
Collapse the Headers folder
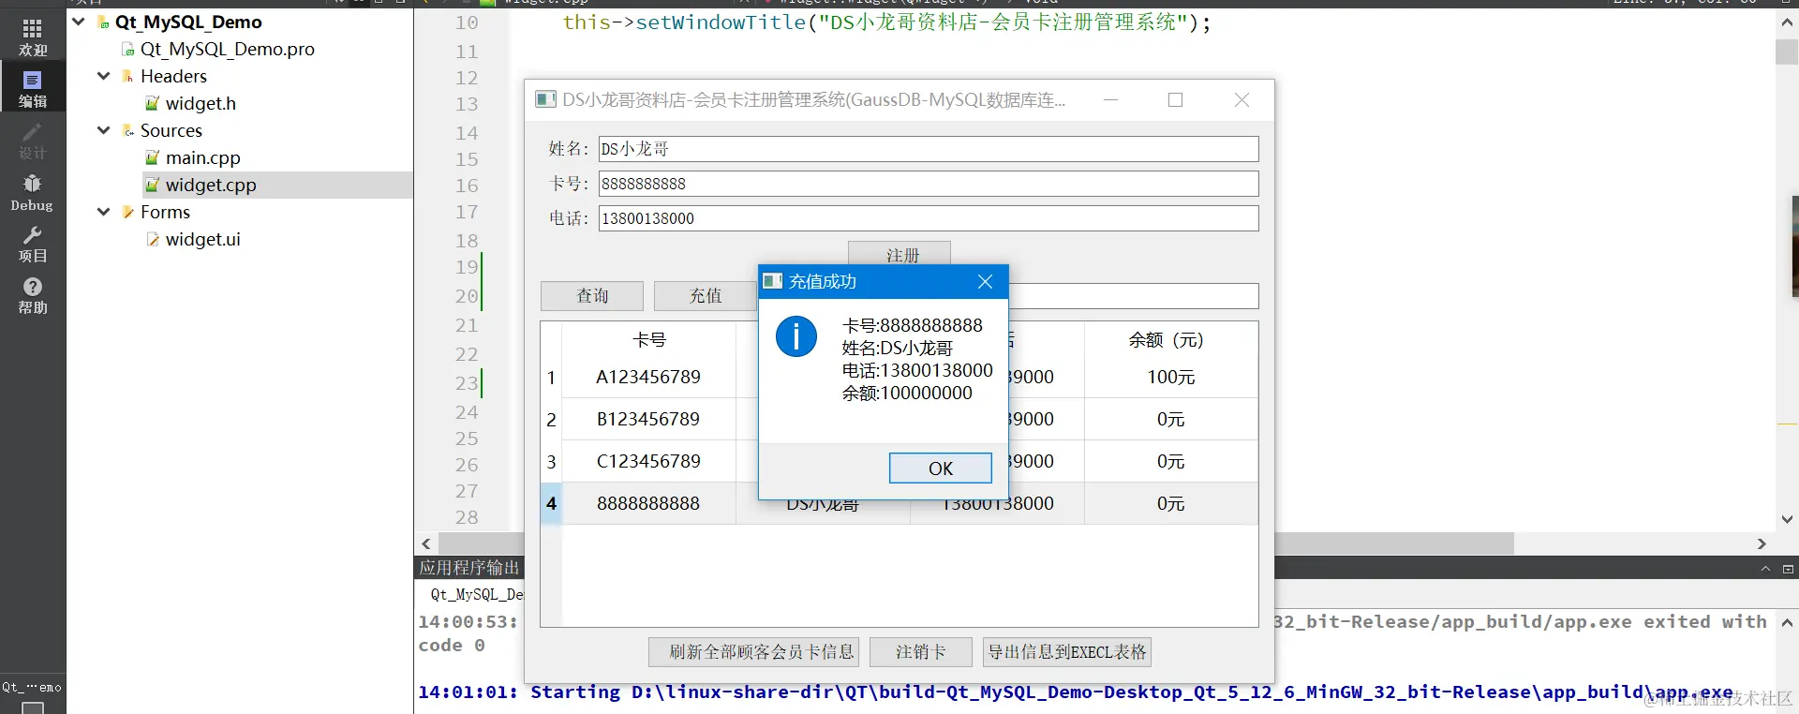click(x=104, y=76)
